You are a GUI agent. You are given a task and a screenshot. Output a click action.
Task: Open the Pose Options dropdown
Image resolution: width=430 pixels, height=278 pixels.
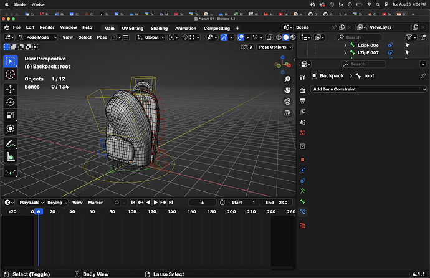click(x=275, y=47)
